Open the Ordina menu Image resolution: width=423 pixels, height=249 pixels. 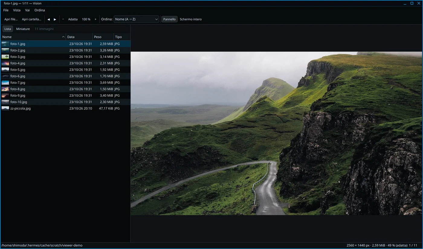[x=40, y=10]
